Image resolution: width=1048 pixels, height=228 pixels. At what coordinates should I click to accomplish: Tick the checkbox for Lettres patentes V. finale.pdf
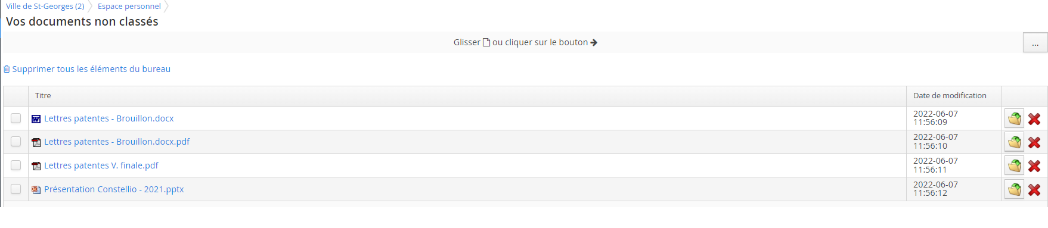point(15,165)
